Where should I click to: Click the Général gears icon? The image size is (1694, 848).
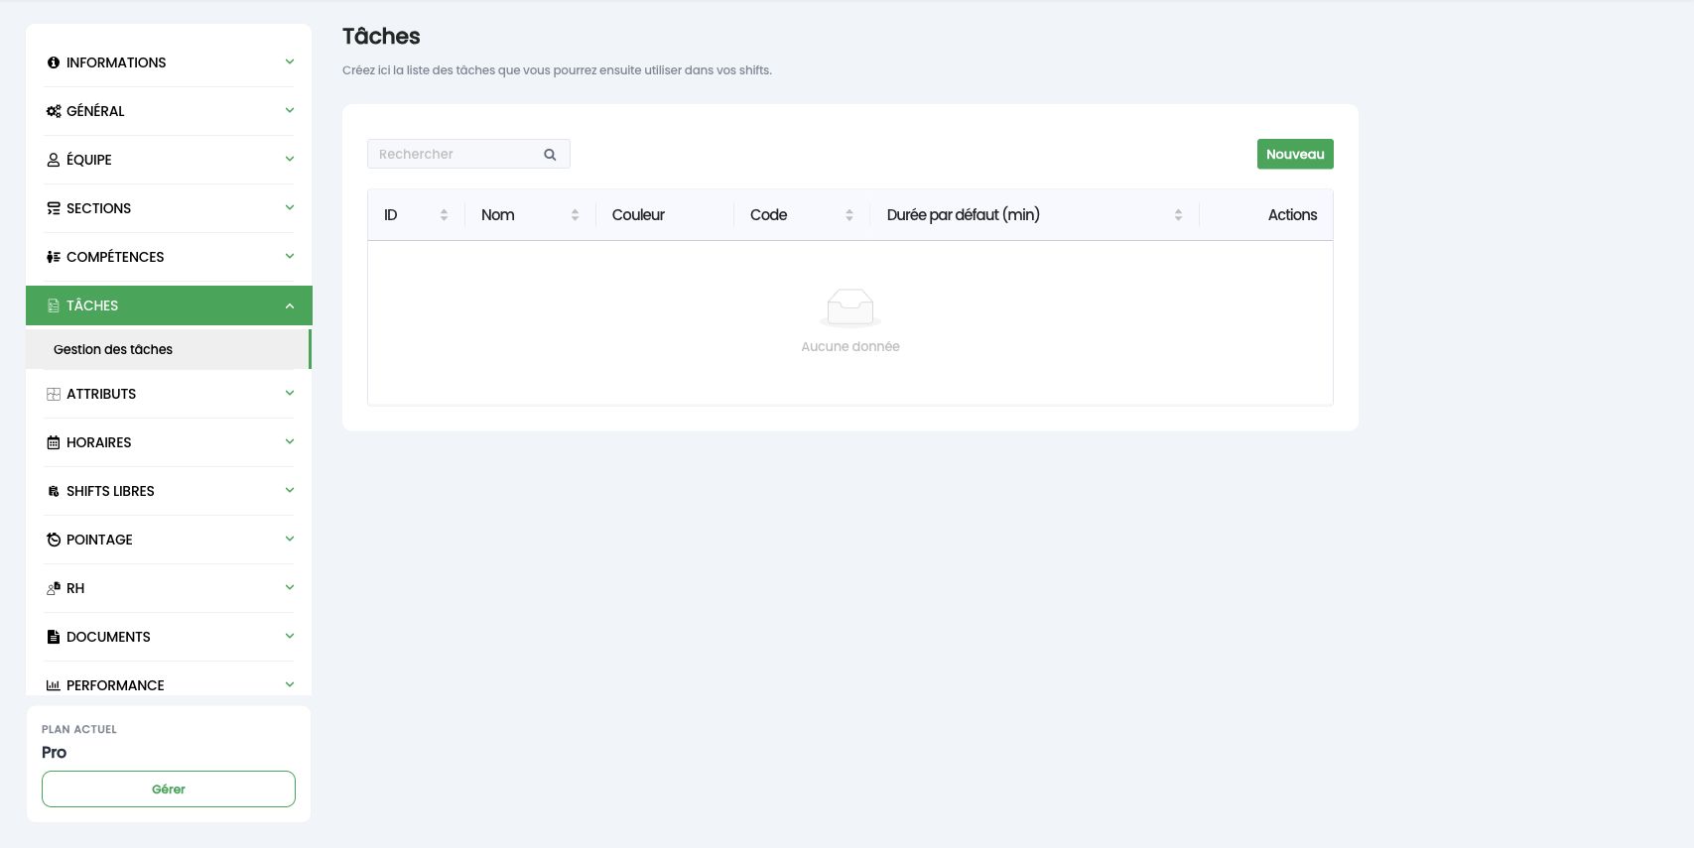pos(54,111)
